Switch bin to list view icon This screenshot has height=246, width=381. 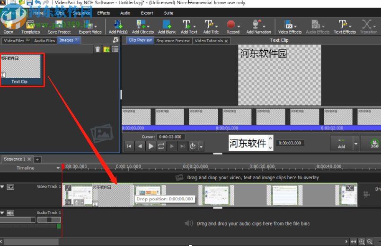coord(115,49)
